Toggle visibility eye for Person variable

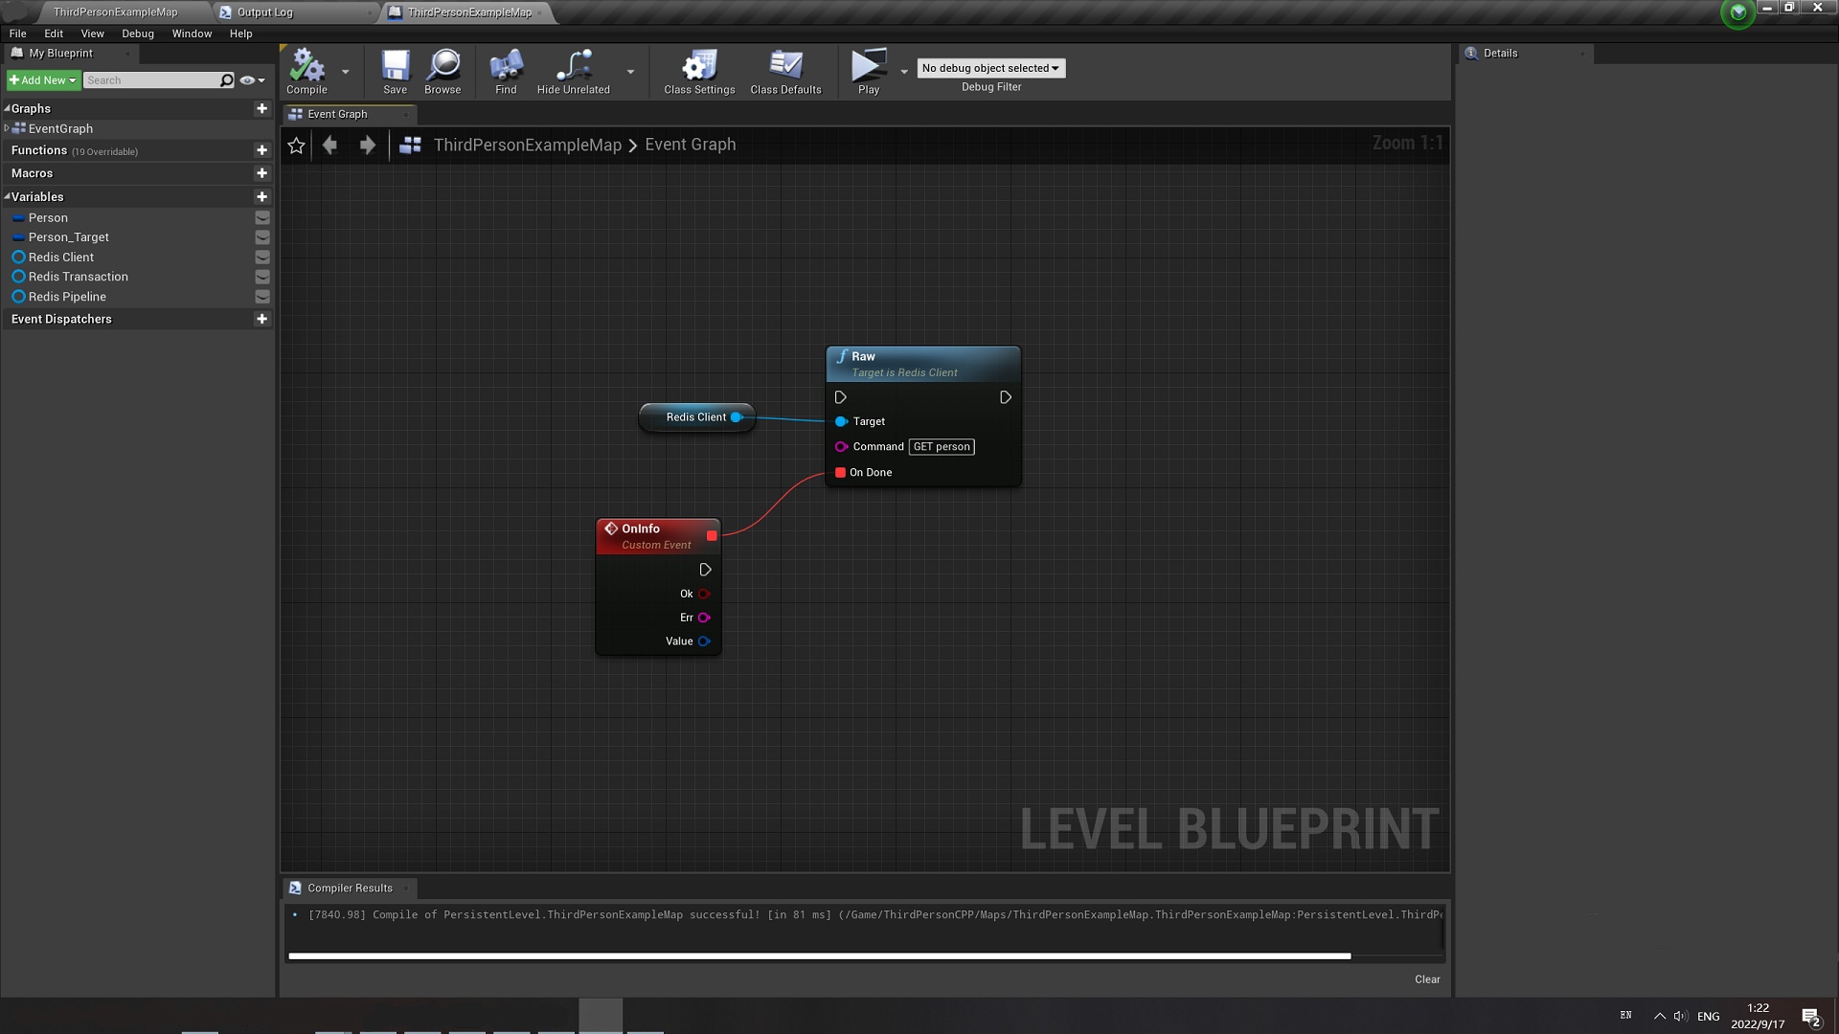(262, 218)
